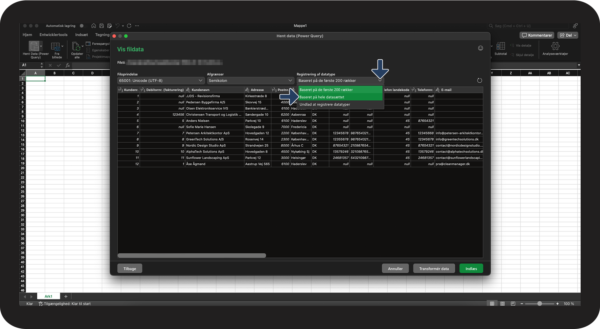Click the circular refresh preview icon
The width and height of the screenshot is (600, 329).
[479, 81]
